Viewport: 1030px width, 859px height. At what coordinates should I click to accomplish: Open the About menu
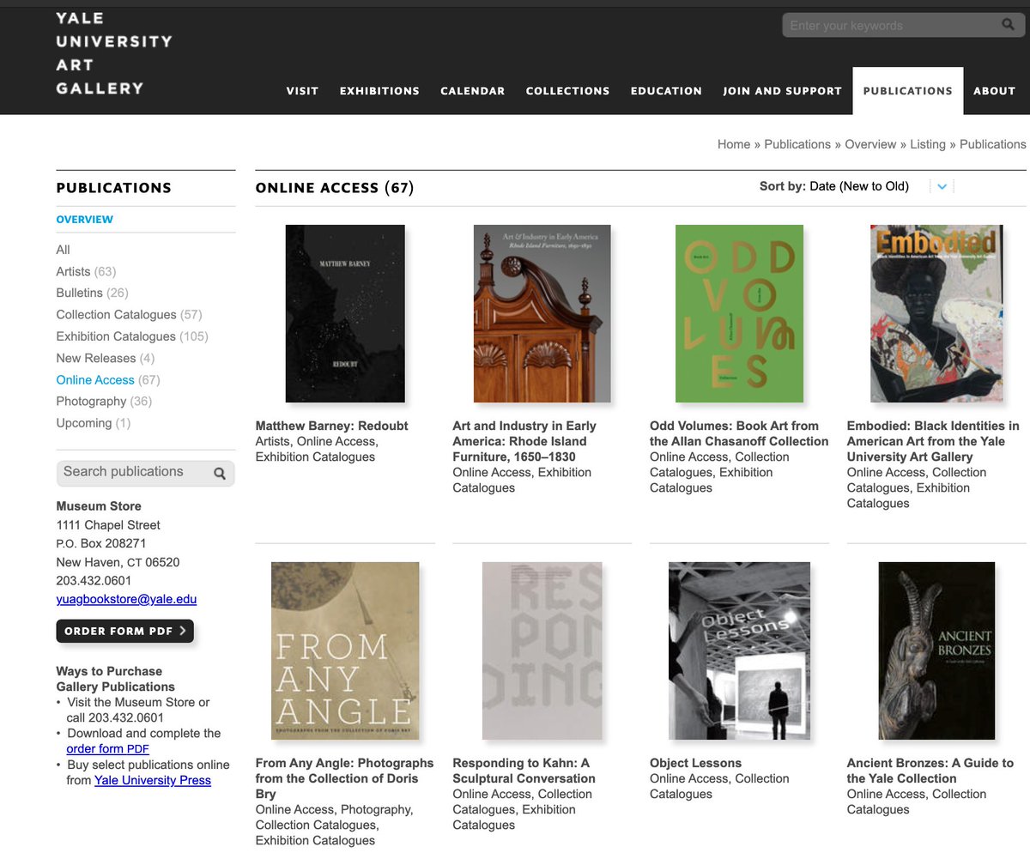click(x=994, y=91)
